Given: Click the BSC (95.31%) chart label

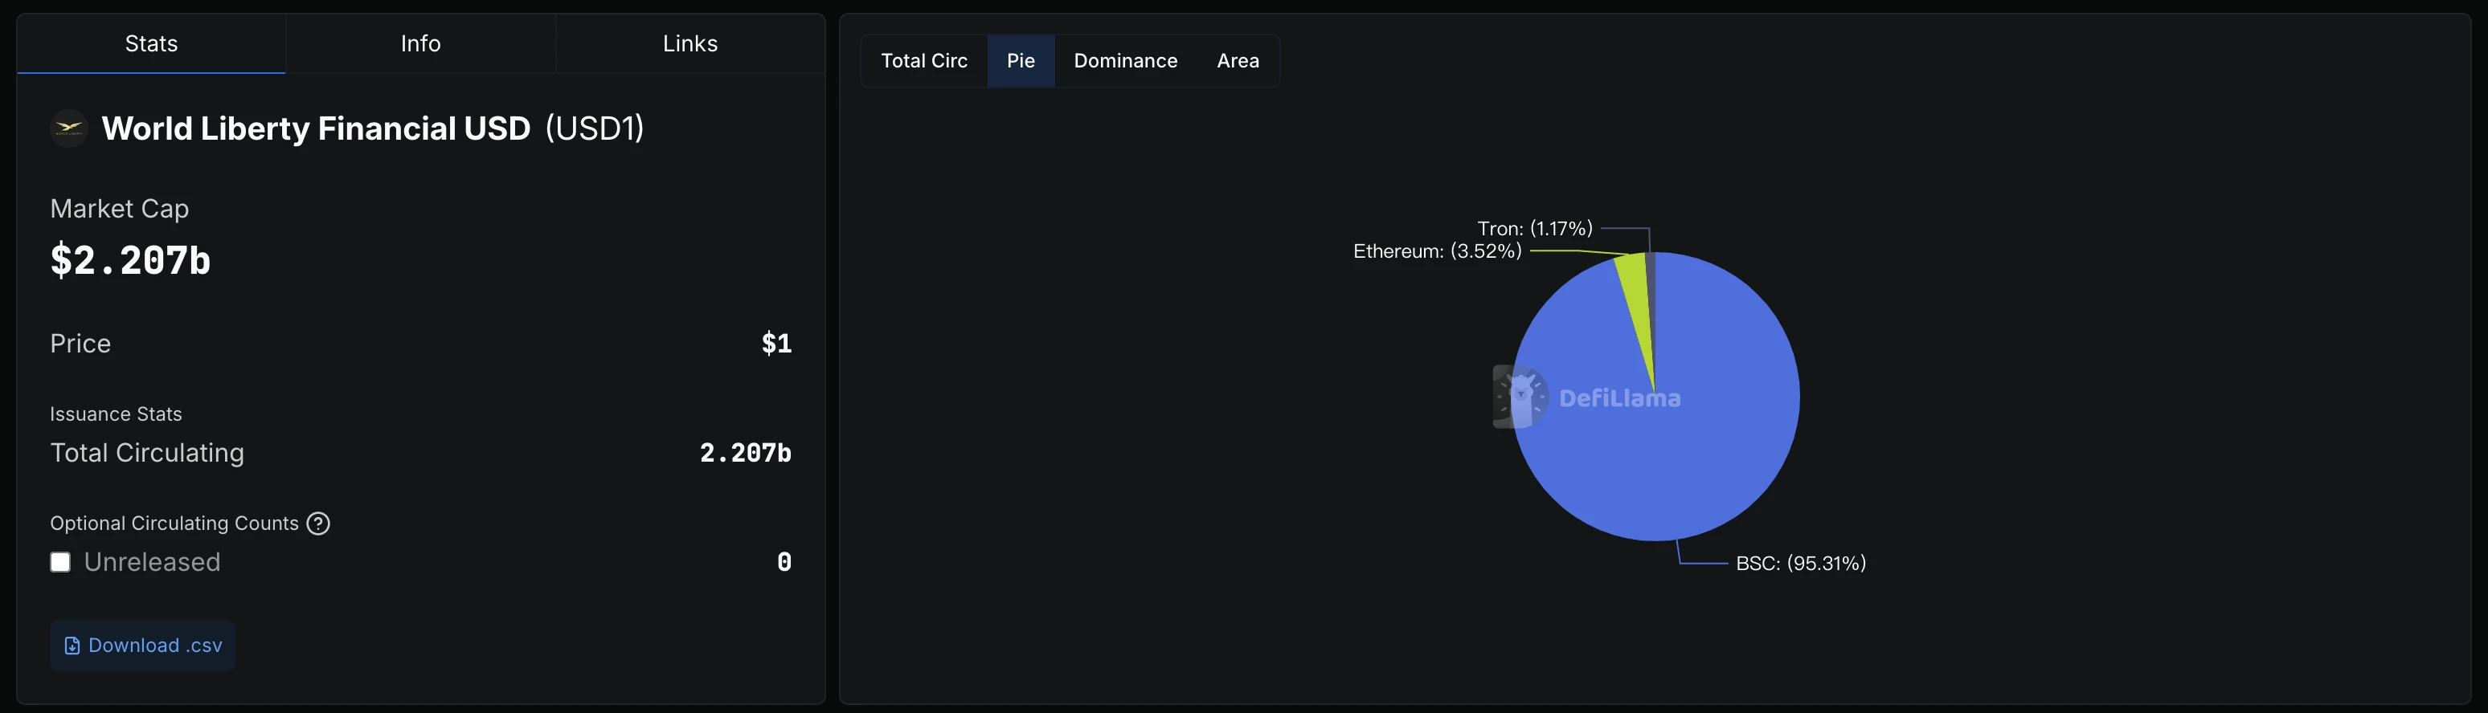Looking at the screenshot, I should click(1800, 564).
